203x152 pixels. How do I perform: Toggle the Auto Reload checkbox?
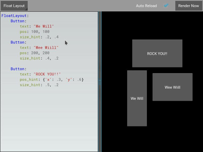(166, 6)
